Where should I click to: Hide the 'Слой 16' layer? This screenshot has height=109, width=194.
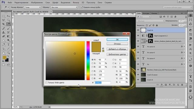pyautogui.click(x=138, y=30)
